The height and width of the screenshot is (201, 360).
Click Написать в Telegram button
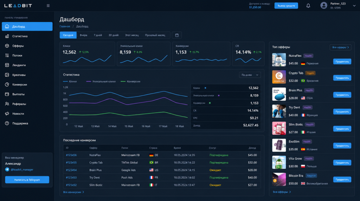click(x=27, y=180)
